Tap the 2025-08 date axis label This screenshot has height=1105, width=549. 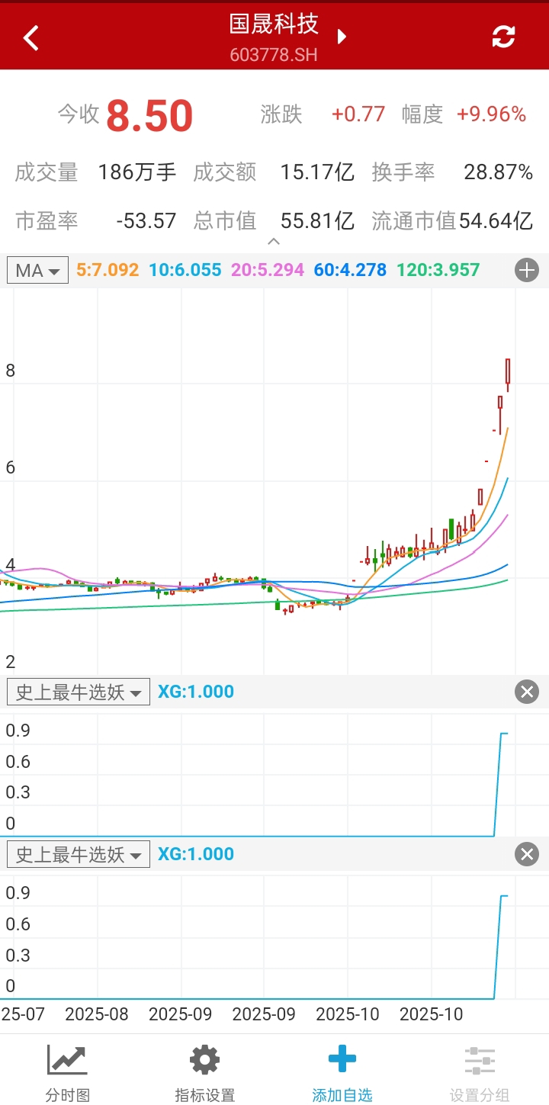click(x=97, y=1015)
